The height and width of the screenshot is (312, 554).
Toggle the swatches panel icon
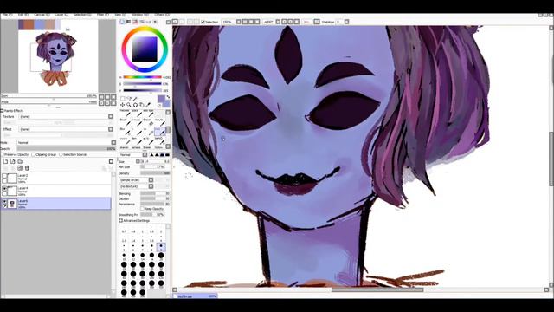pyautogui.click(x=148, y=22)
